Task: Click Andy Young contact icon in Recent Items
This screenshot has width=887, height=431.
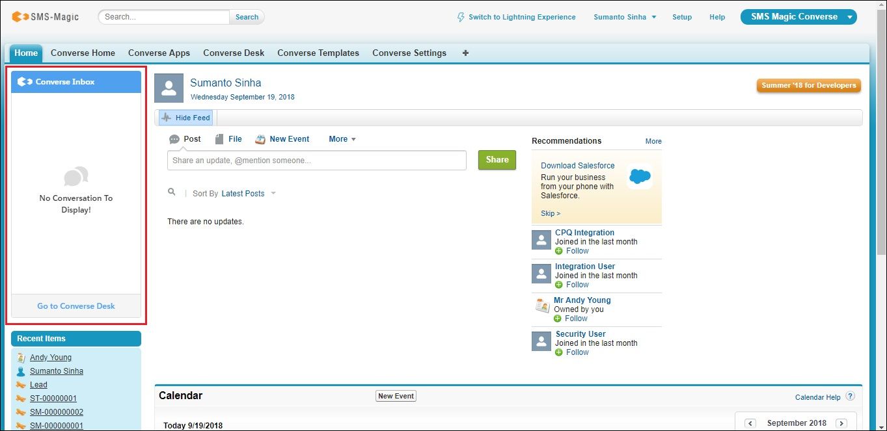Action: pyautogui.click(x=21, y=358)
